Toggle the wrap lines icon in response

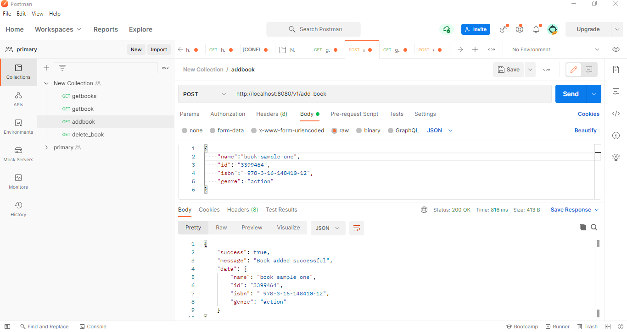356,228
